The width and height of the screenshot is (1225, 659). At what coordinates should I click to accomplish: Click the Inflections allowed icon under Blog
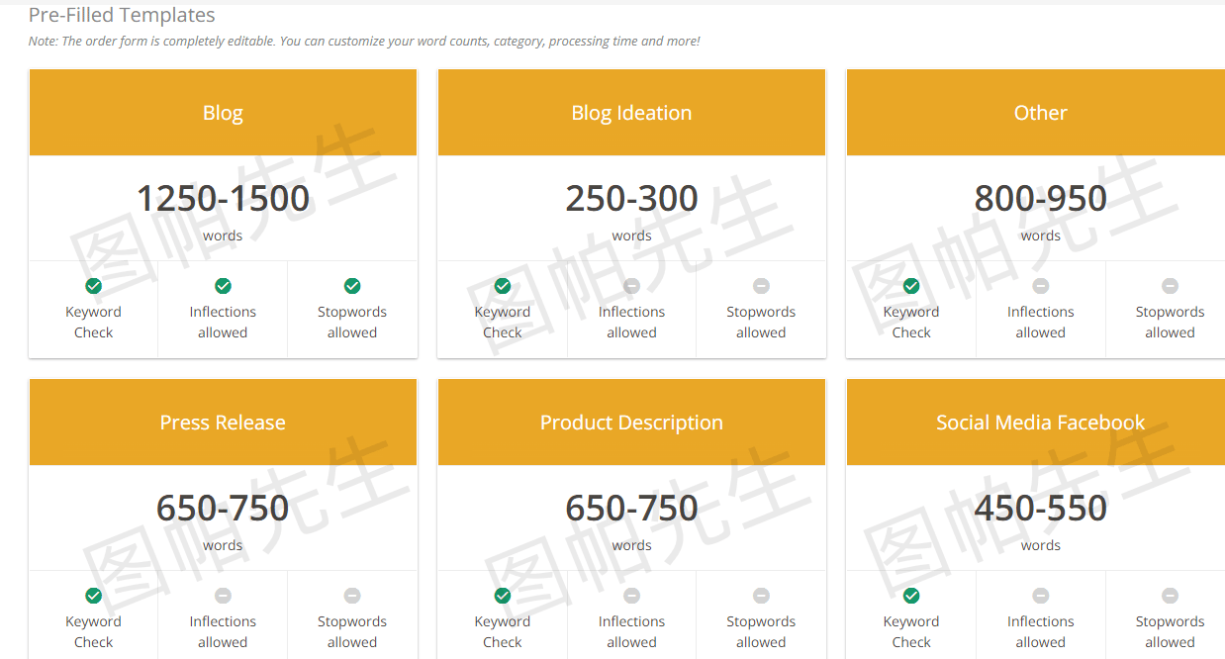coord(223,286)
